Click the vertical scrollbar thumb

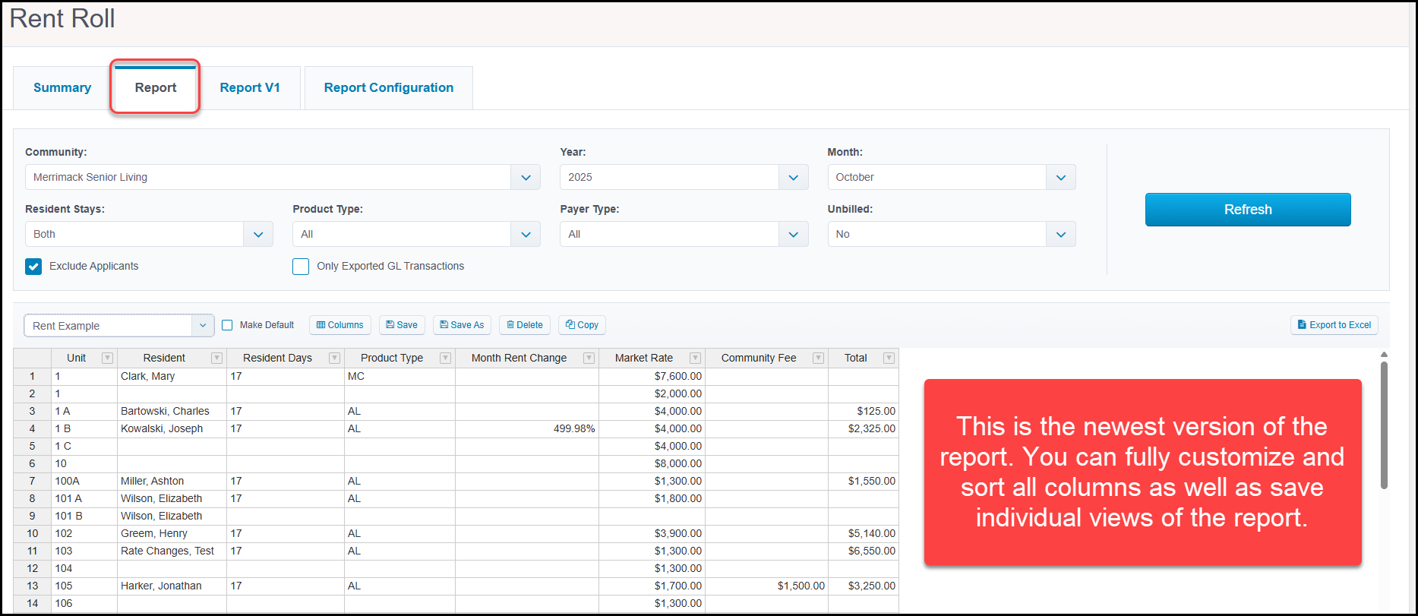1384,425
